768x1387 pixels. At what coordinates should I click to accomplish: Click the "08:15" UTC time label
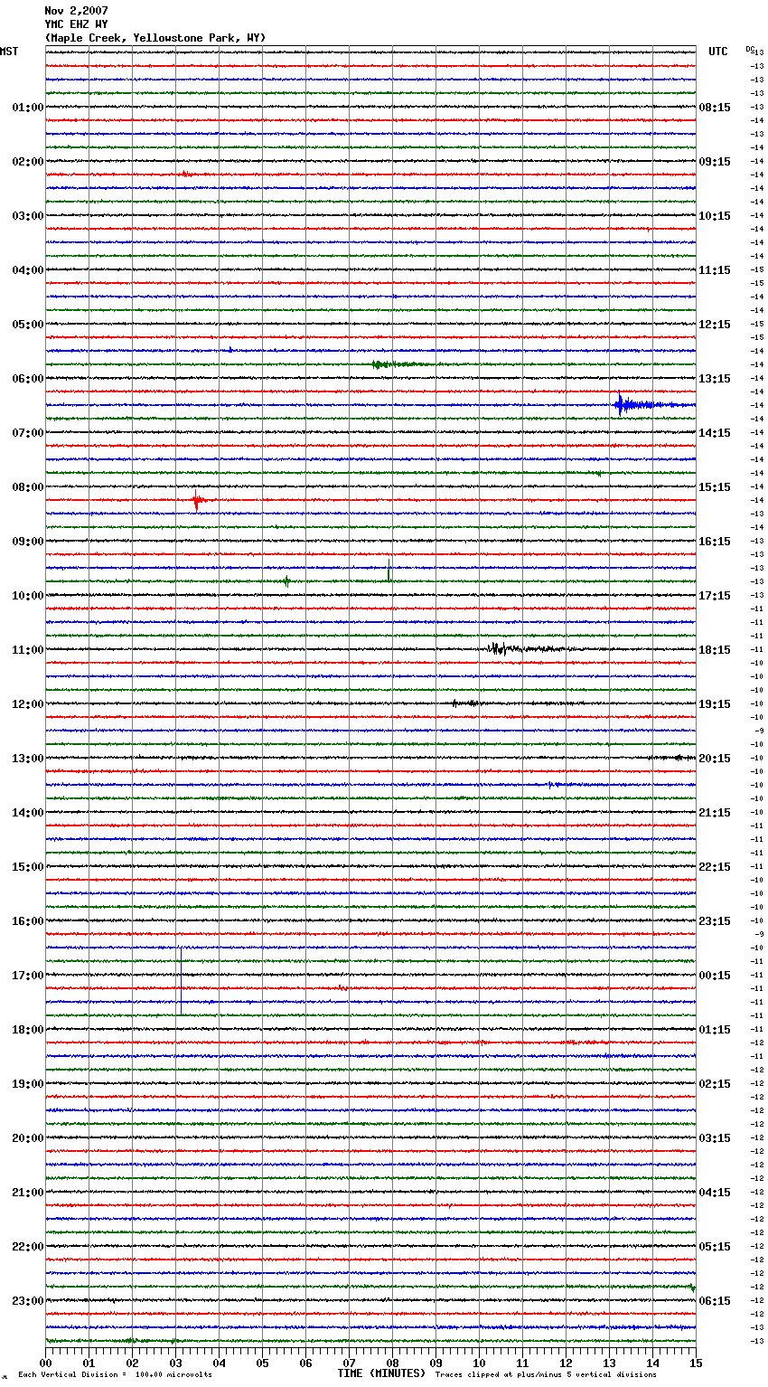(x=715, y=108)
